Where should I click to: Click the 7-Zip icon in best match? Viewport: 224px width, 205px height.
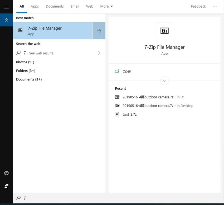coord(21,30)
